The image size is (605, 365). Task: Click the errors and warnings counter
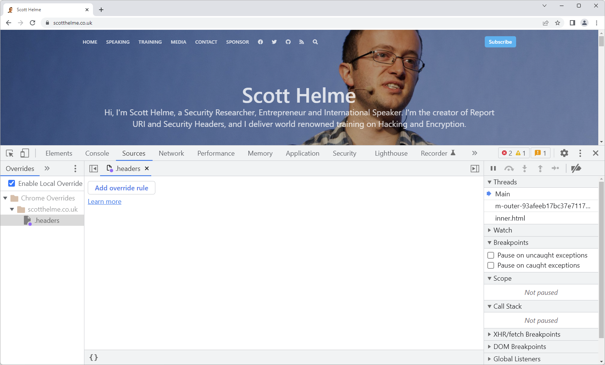click(514, 153)
